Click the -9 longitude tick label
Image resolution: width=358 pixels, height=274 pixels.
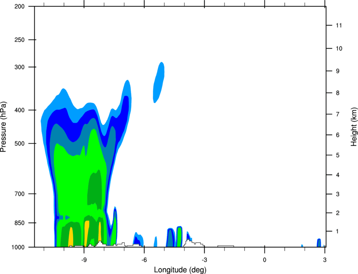(x=84, y=260)
